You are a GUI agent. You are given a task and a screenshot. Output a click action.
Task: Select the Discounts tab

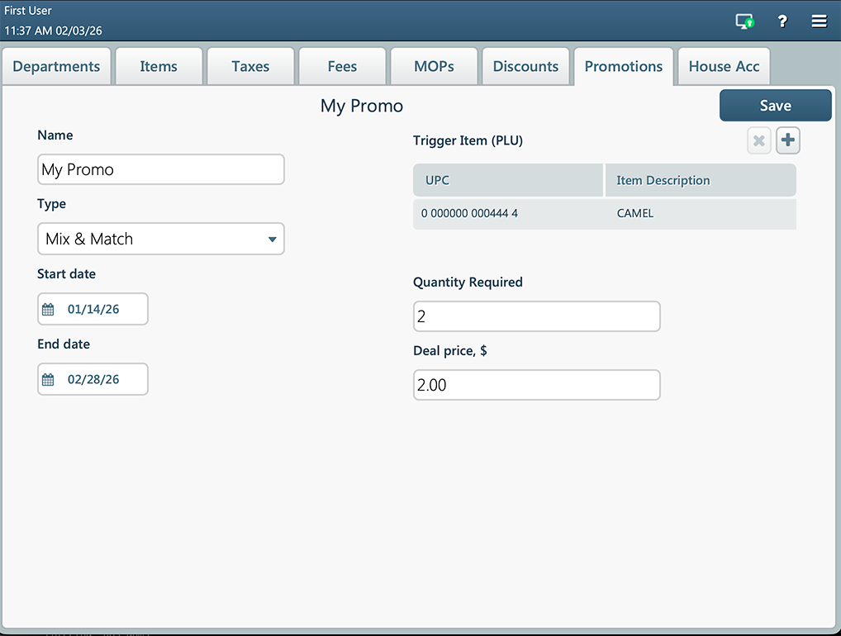tap(525, 67)
